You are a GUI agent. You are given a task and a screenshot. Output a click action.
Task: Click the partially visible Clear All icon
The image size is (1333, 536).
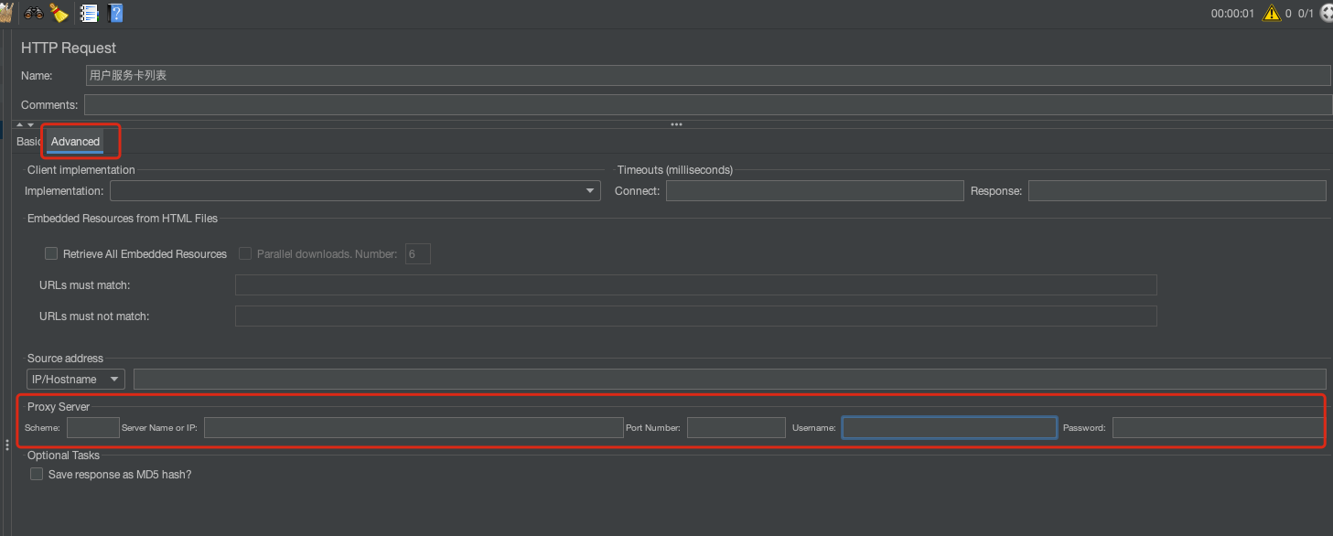[x=5, y=13]
